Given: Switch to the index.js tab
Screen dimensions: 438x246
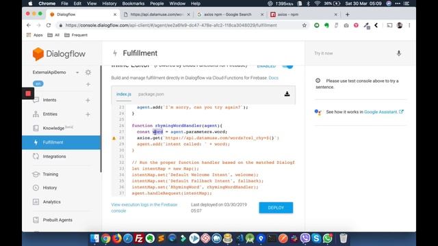Looking at the screenshot, I should click(x=124, y=94).
